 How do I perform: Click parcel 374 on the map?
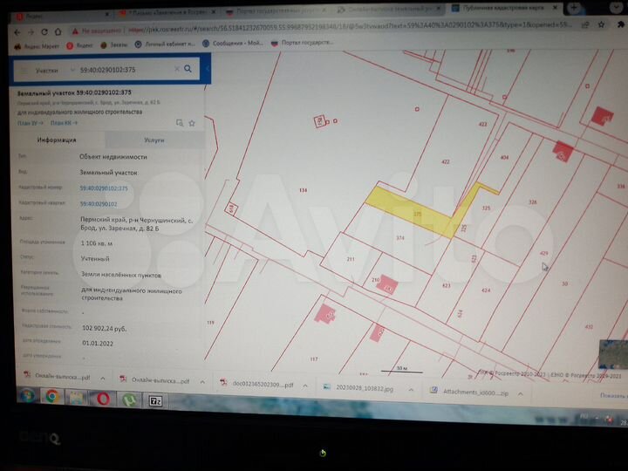pyautogui.click(x=400, y=238)
